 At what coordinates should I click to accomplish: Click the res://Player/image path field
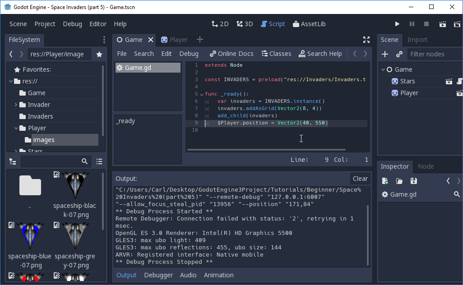tap(60, 54)
